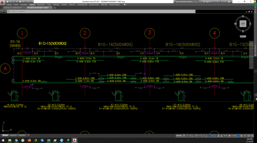Toggle Polar tracking in status bar

coord(196,136)
